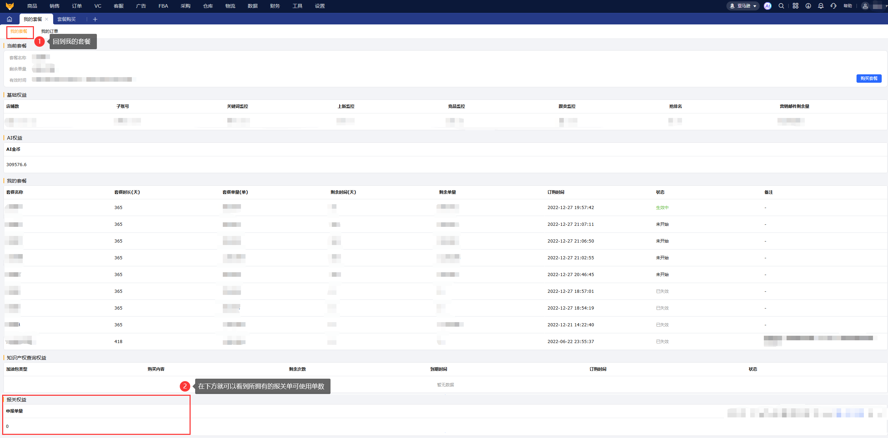Click the 购买套餐 button
This screenshot has height=438, width=888.
coord(869,79)
